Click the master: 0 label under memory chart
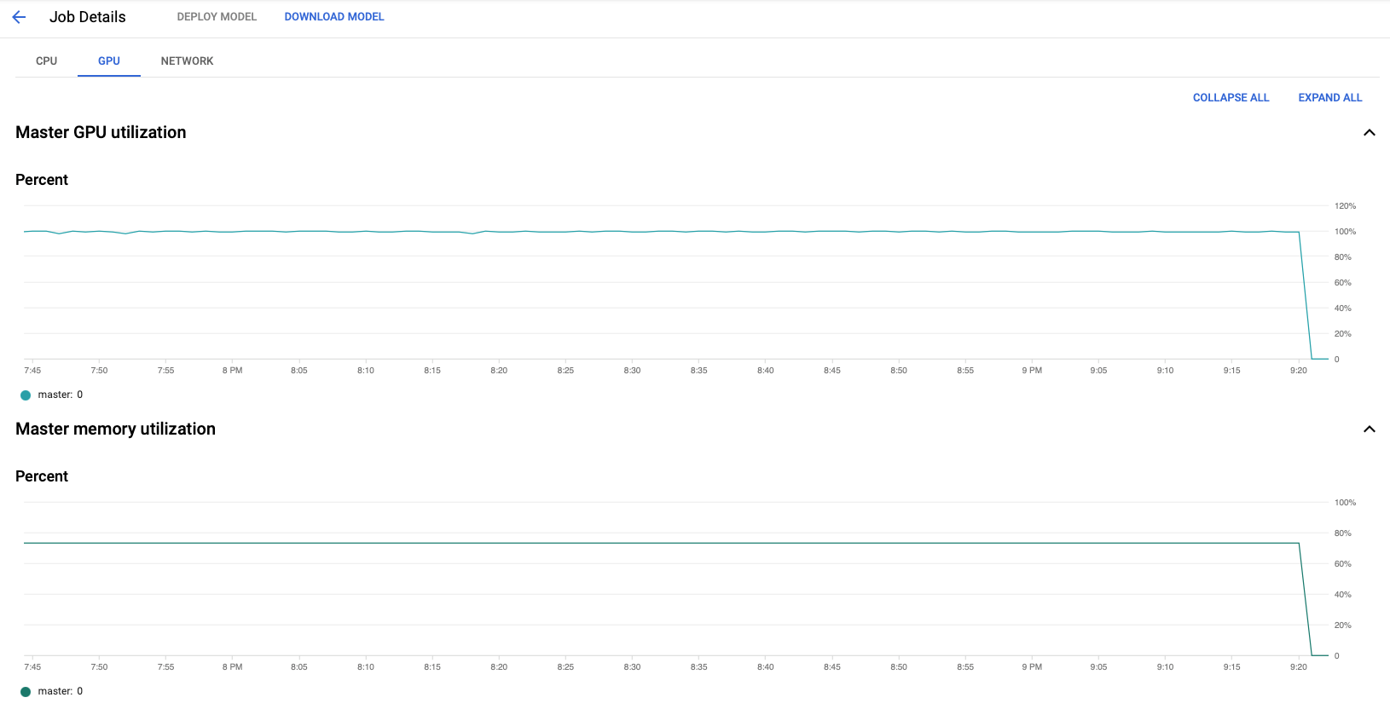 tap(61, 691)
